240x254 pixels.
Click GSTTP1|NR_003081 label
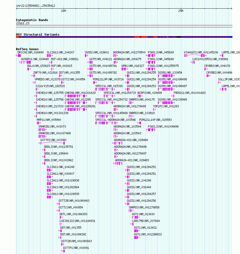76,248
